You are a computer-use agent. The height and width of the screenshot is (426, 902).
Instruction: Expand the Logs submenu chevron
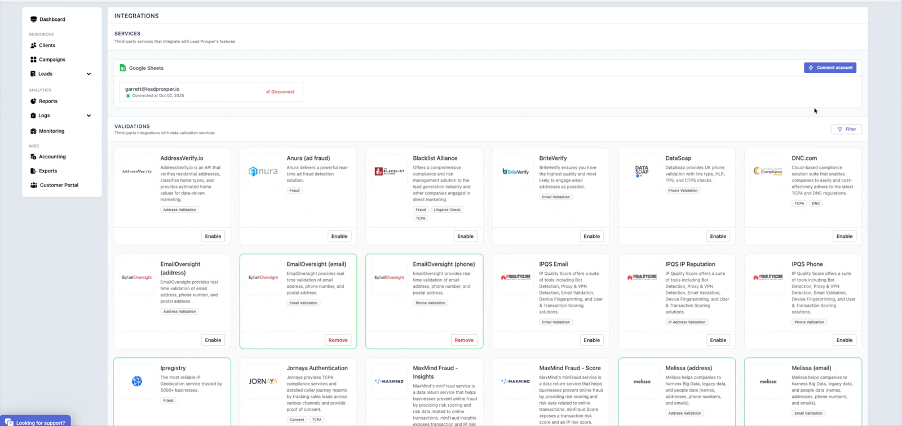pos(89,116)
